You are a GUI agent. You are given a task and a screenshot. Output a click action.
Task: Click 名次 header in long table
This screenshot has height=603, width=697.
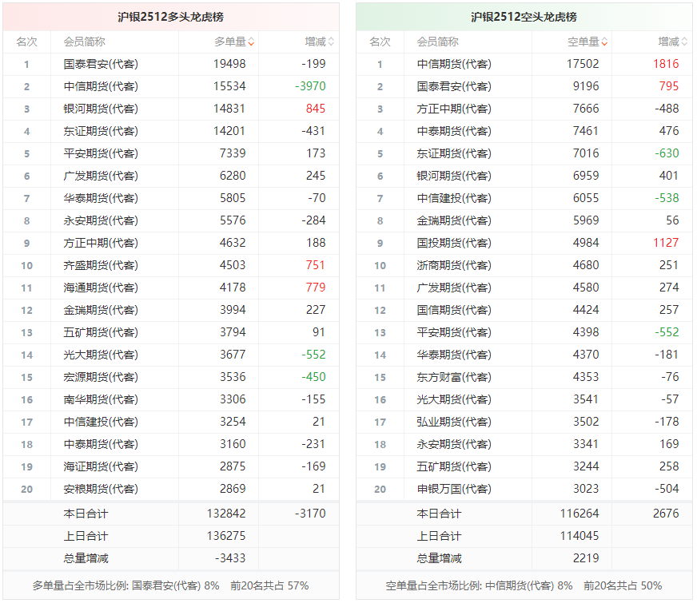click(x=26, y=42)
